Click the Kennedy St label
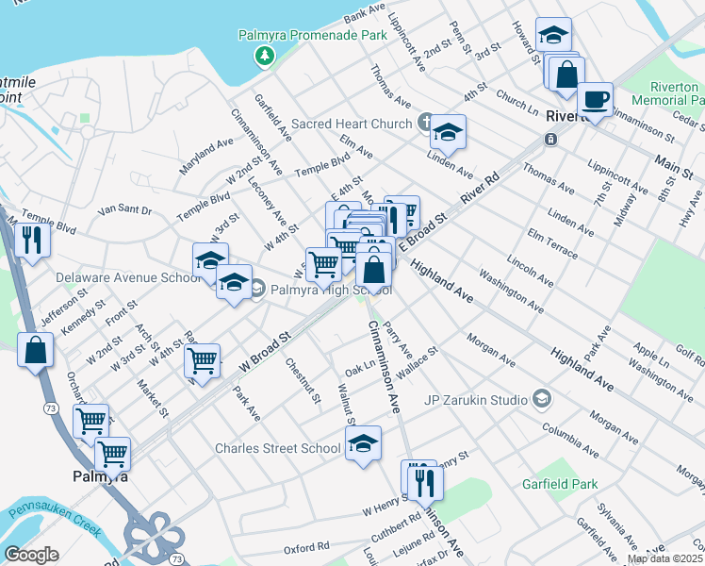Screen dimensions: 705x566 point(83,318)
